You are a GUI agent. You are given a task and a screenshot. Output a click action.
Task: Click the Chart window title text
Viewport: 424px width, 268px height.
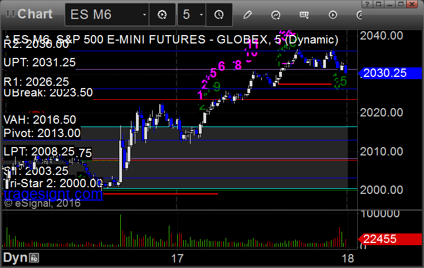pos(35,14)
